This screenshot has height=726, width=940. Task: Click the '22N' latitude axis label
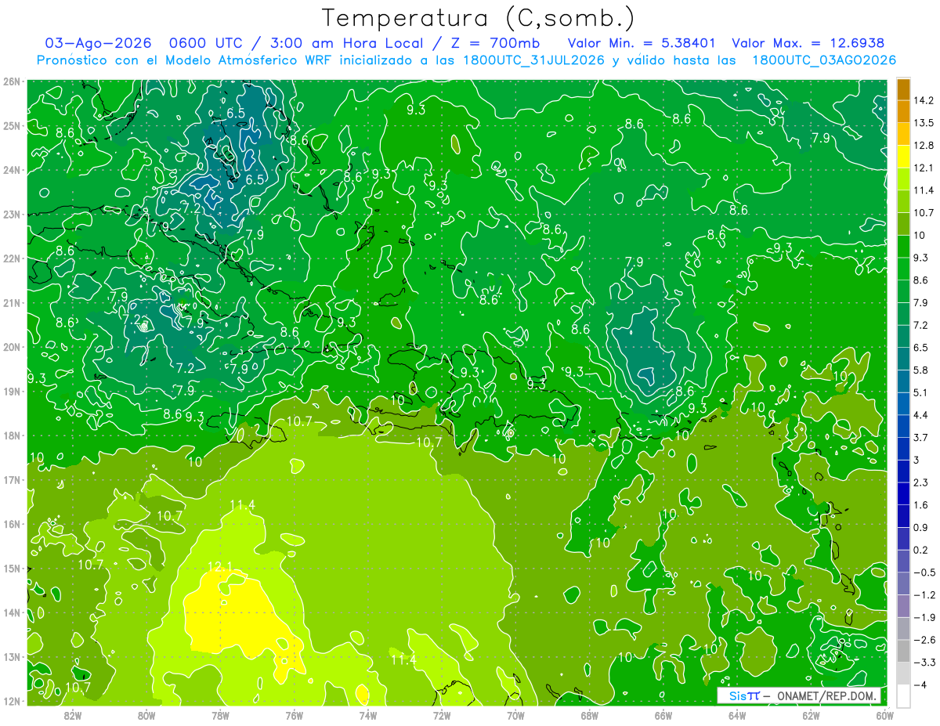12,258
